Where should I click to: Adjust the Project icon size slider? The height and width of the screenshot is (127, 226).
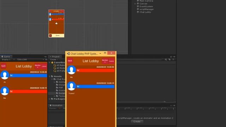(x=169, y=102)
